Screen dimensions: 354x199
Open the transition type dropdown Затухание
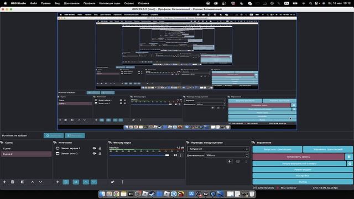218,149
